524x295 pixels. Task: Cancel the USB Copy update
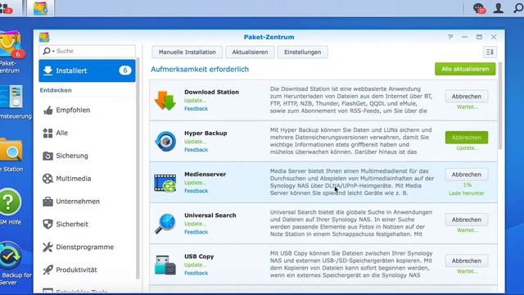pyautogui.click(x=466, y=261)
